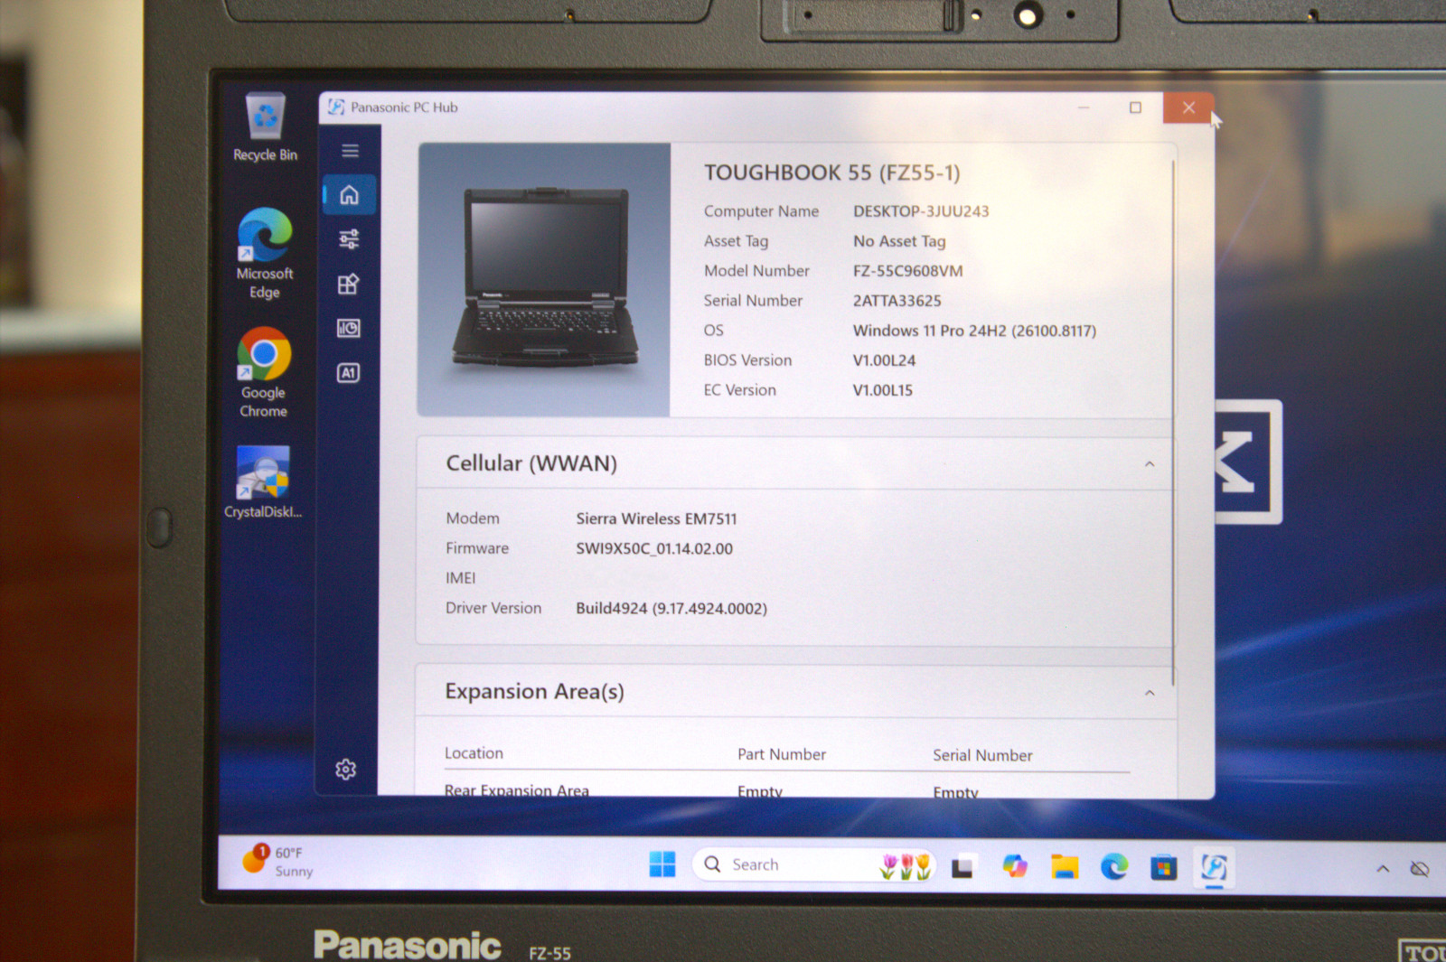Open Microsoft Edge on the taskbar
Screen dimensions: 1446x962
1114,867
